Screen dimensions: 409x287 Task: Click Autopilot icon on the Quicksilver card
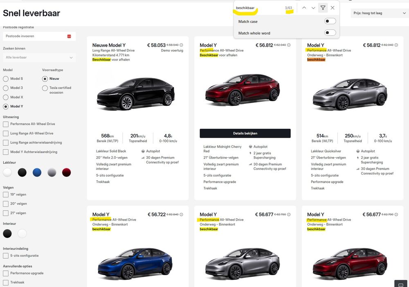coord(358,151)
